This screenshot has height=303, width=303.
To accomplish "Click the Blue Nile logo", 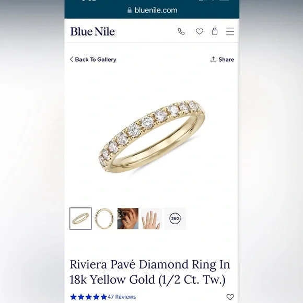I will [93, 31].
